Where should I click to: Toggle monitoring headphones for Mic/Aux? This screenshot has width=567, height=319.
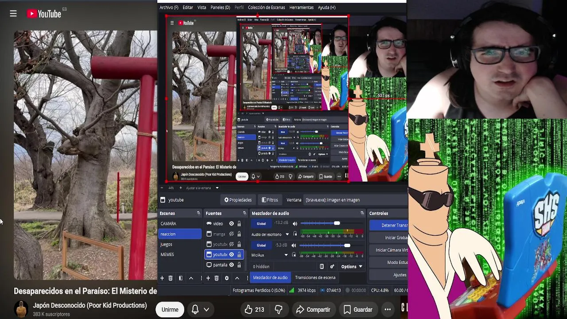coord(294,255)
